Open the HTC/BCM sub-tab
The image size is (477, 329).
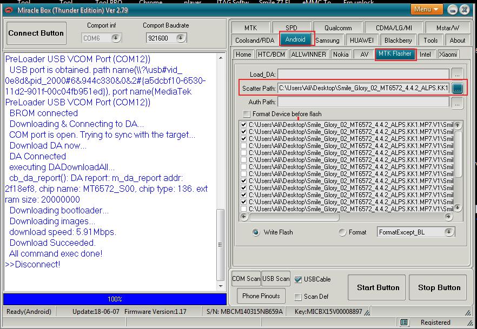271,55
